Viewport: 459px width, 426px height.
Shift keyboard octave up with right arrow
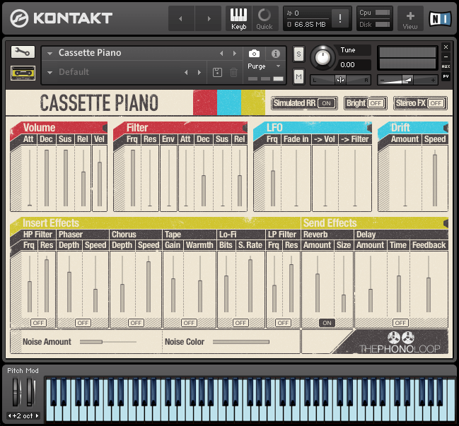coord(37,415)
